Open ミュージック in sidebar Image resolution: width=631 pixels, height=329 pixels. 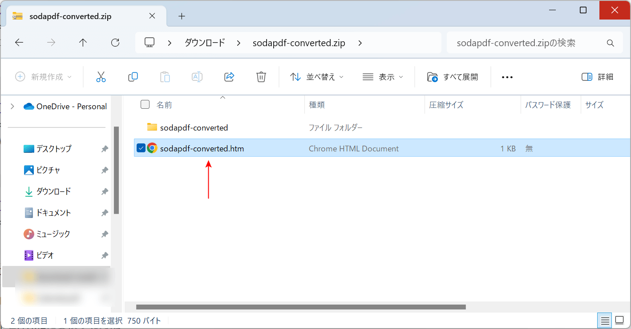coord(53,234)
